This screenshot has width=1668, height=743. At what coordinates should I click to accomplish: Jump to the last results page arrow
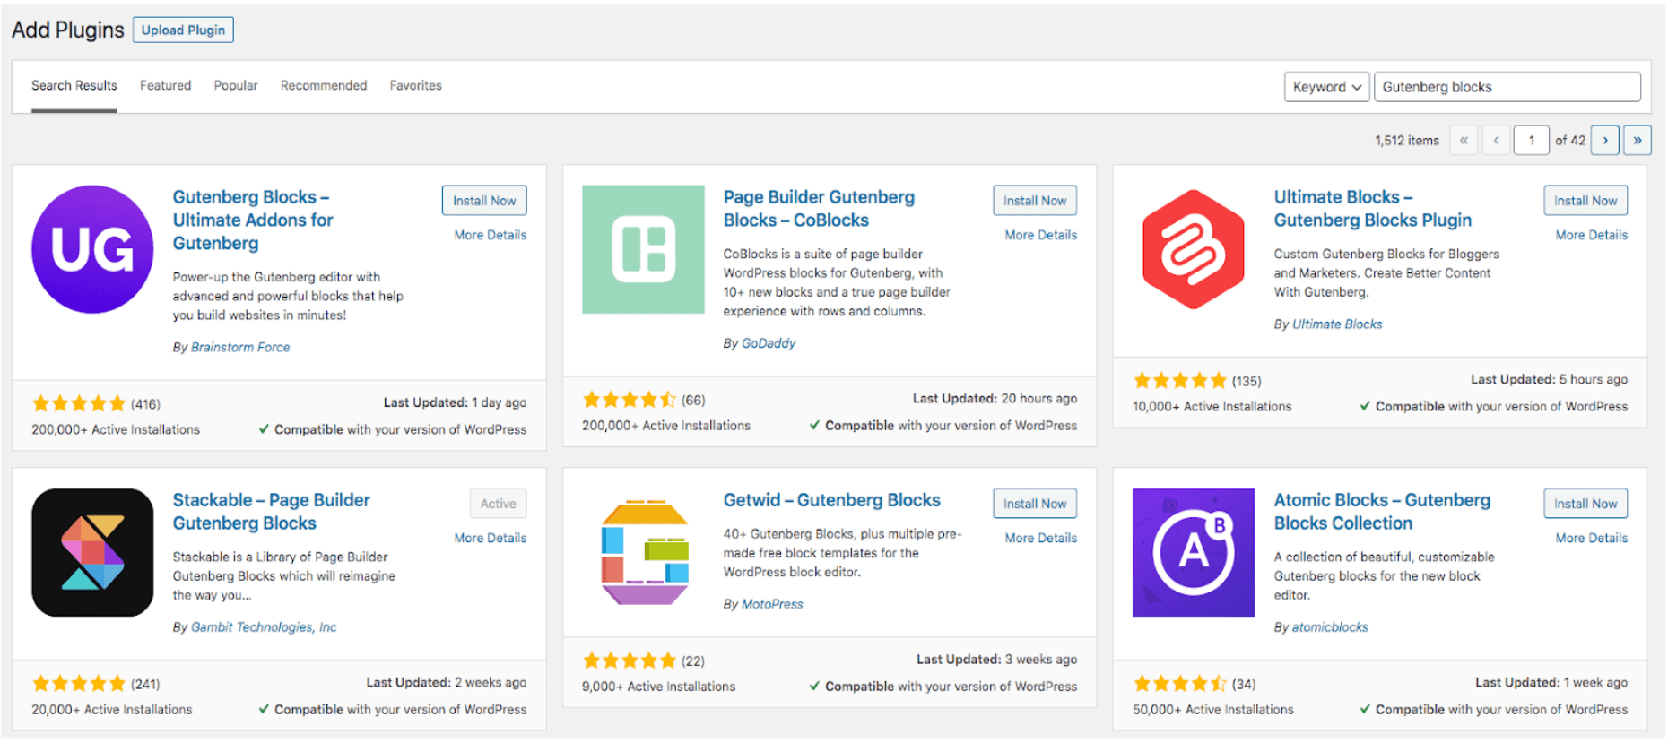1638,141
